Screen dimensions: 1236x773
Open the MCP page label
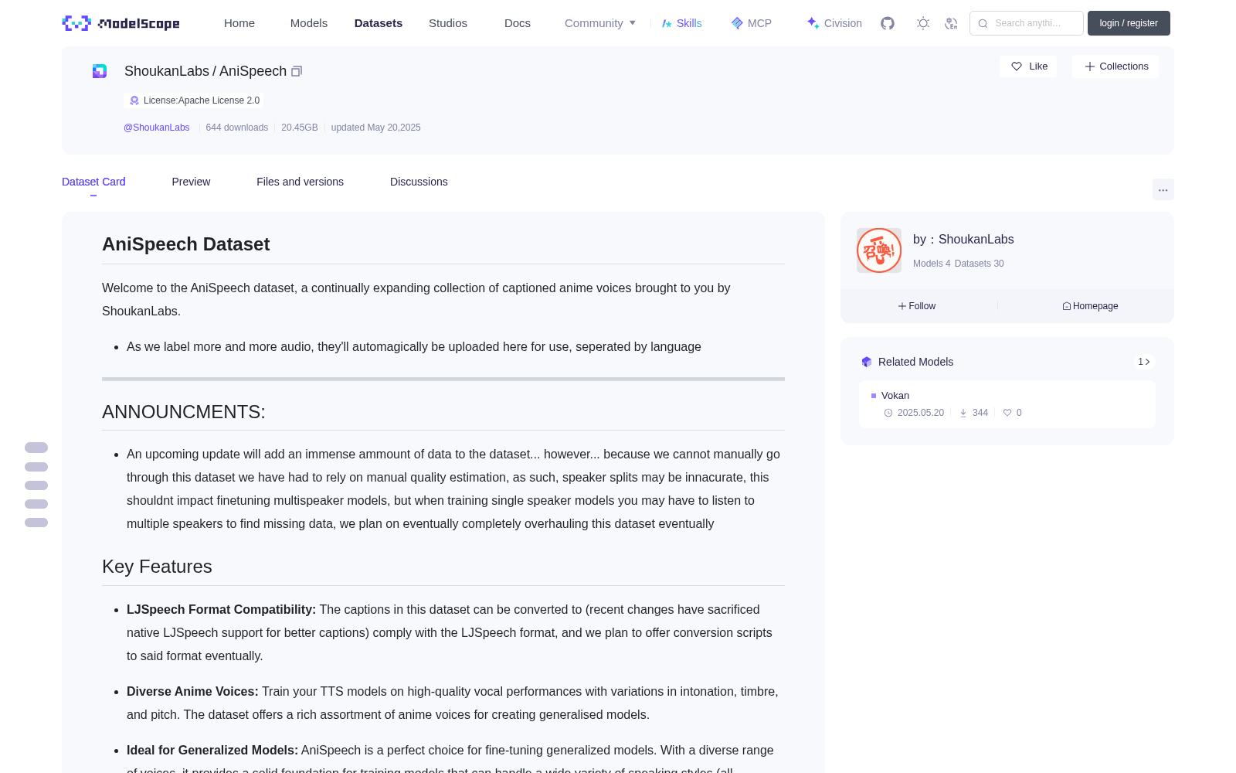(x=759, y=23)
